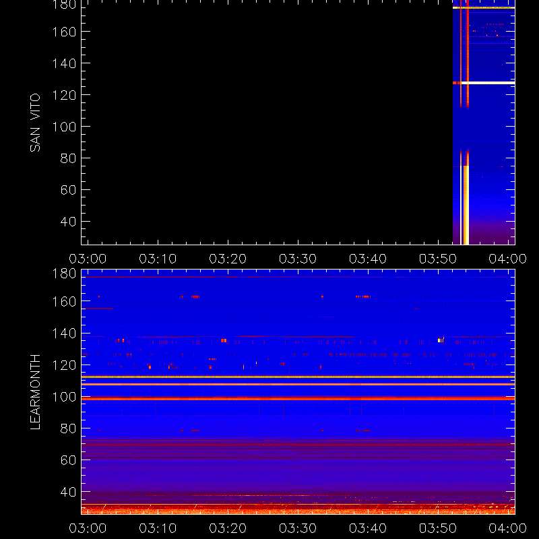Image resolution: width=539 pixels, height=539 pixels.
Task: Select the 160 tick label on San Vito plot
Action: [x=64, y=32]
